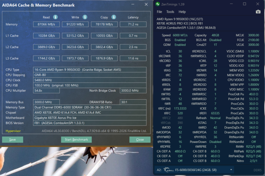Click the MCLK value 3000.00
Screen dimensions: 265x176
pos(254,35)
